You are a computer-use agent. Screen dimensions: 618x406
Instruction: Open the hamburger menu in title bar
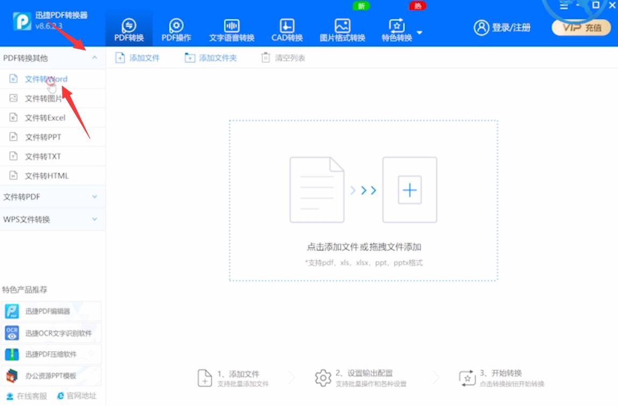tap(564, 5)
